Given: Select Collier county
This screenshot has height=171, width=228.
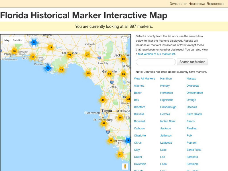Looking at the screenshot, I should [x=138, y=157].
